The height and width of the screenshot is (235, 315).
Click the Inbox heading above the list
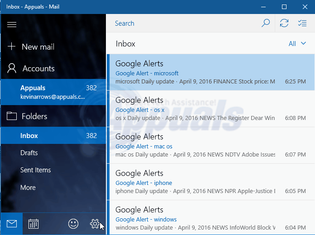[x=125, y=44]
